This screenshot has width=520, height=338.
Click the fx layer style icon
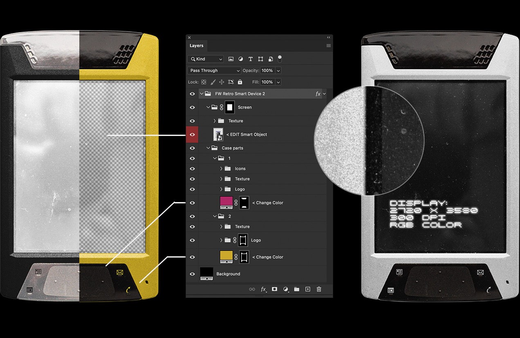pyautogui.click(x=263, y=289)
